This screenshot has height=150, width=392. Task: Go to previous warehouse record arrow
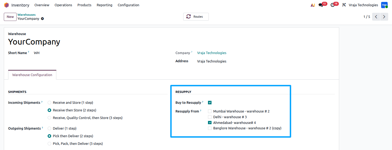coord(376,17)
